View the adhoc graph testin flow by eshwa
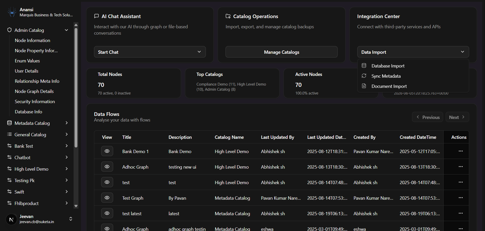The image size is (485, 231). [107, 228]
